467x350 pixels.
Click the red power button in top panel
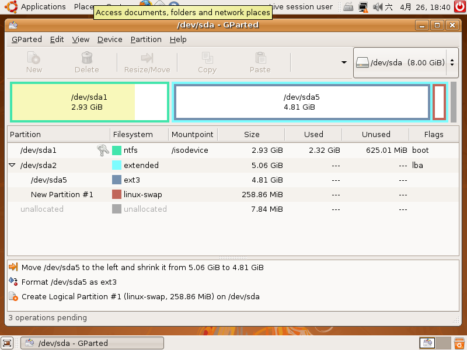[x=460, y=6]
